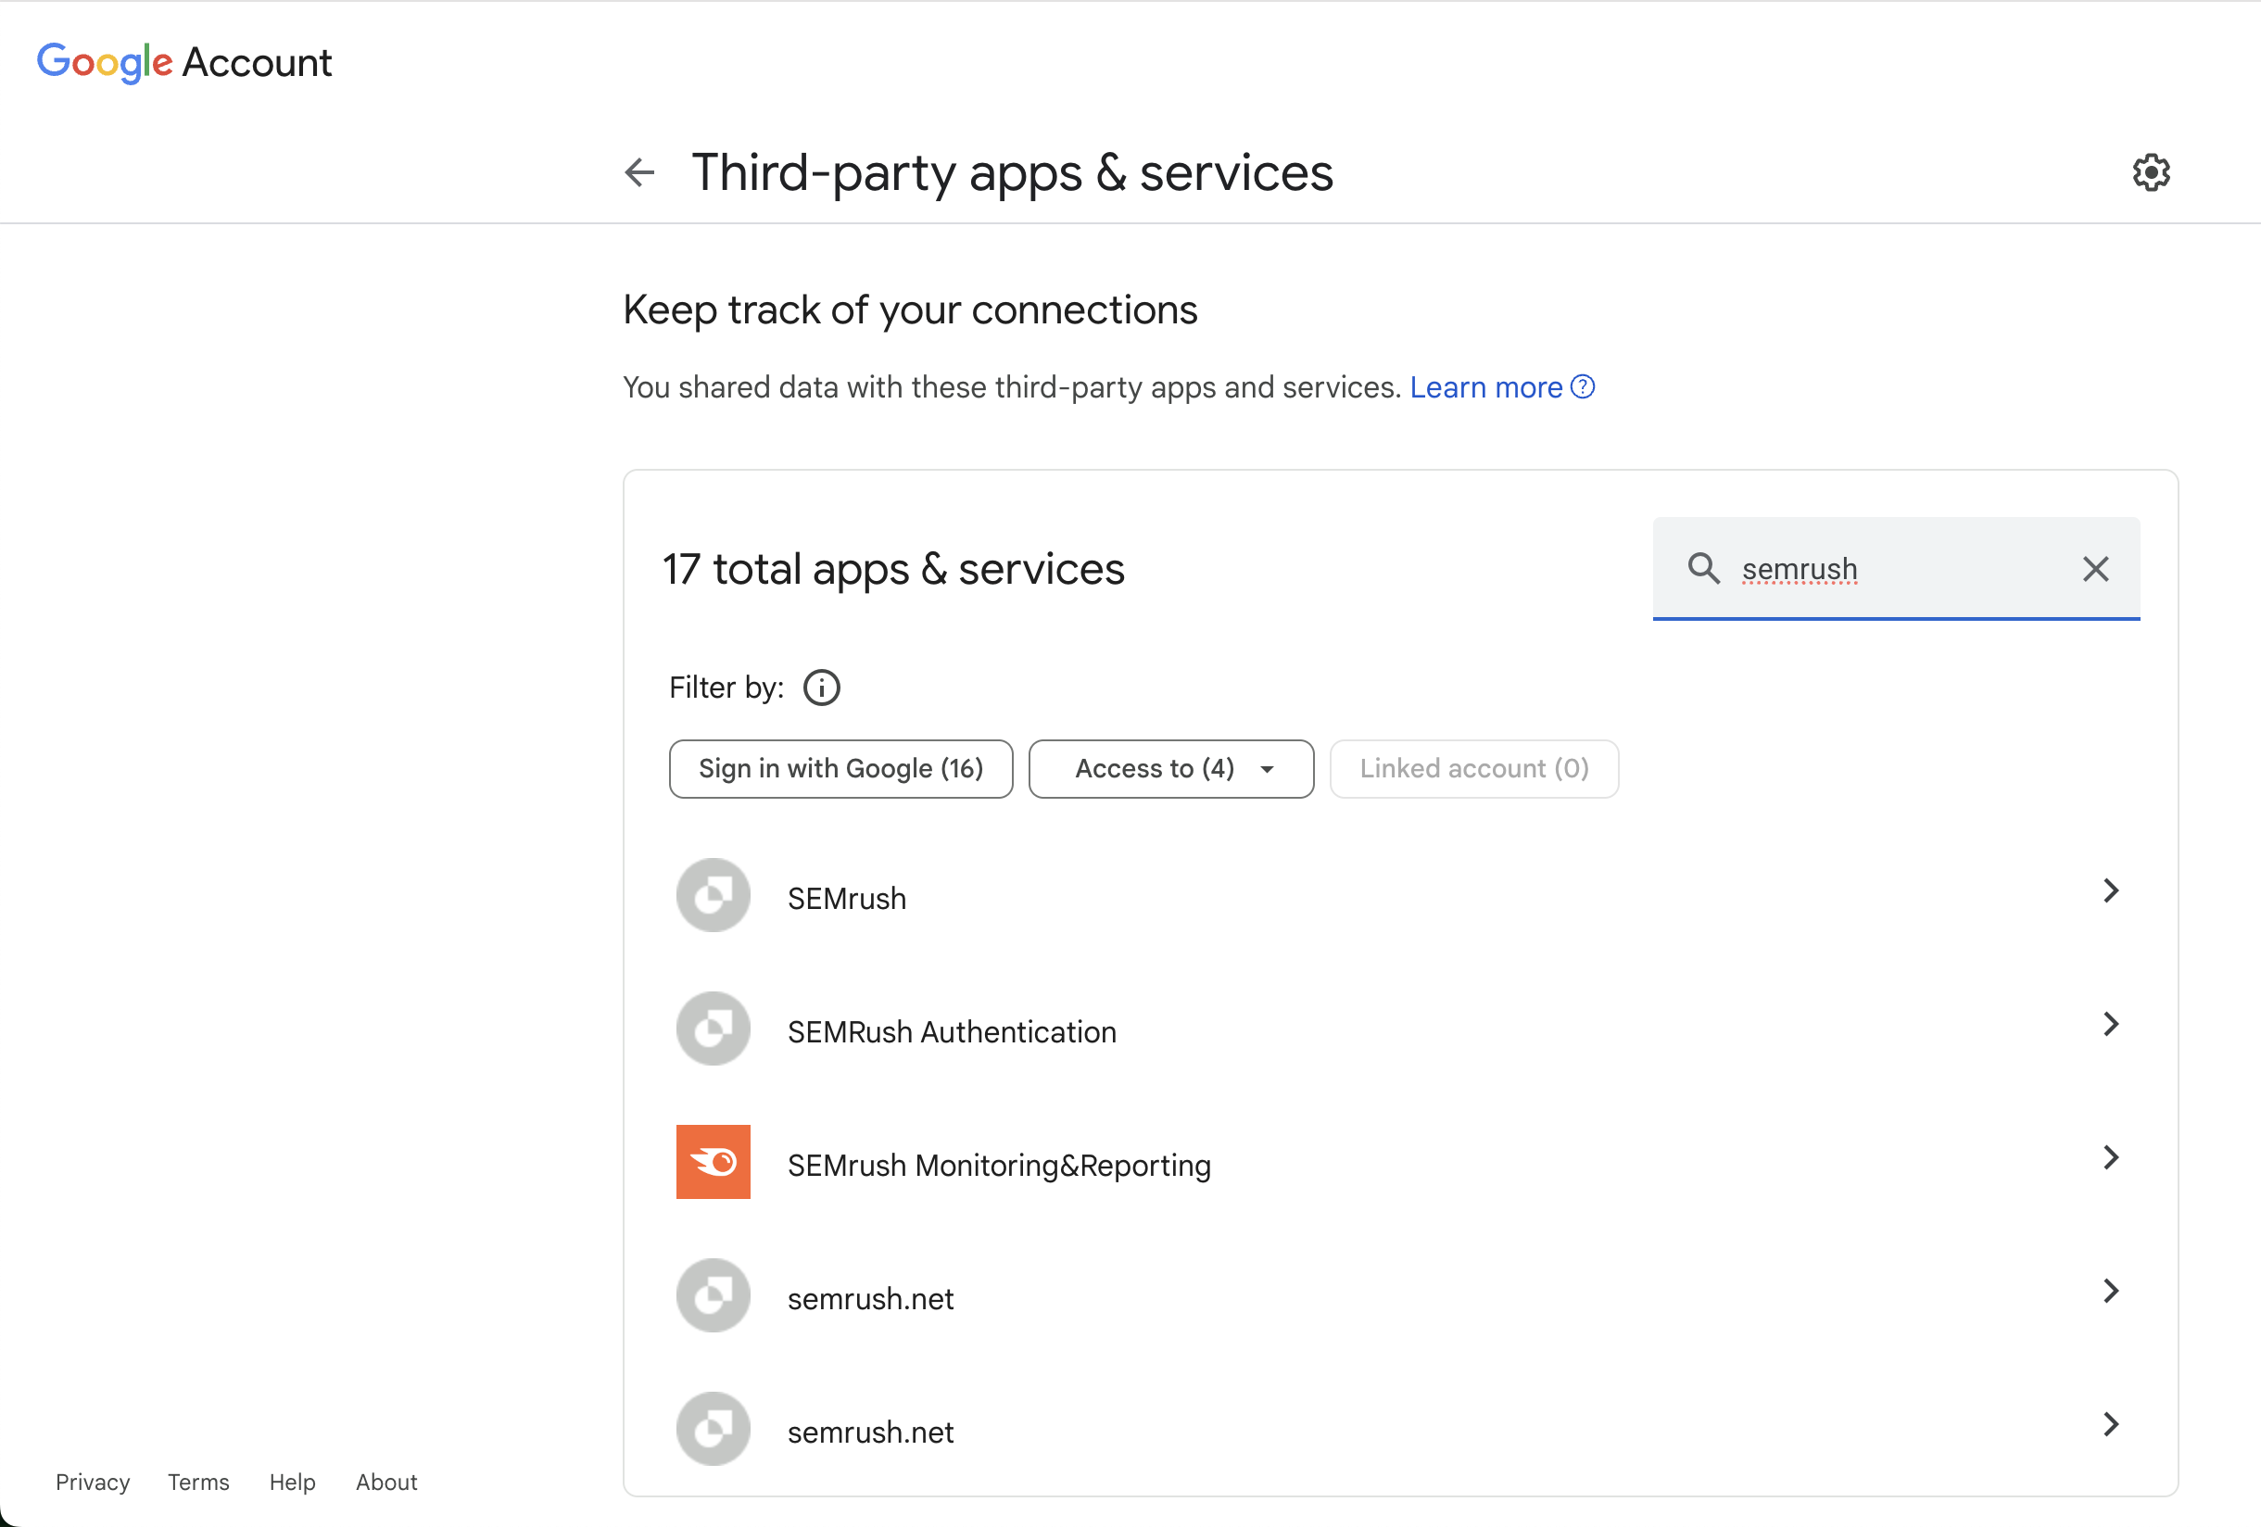The height and width of the screenshot is (1527, 2261).
Task: Expand the SEMRush Authentication row chevron
Action: click(x=2110, y=1024)
